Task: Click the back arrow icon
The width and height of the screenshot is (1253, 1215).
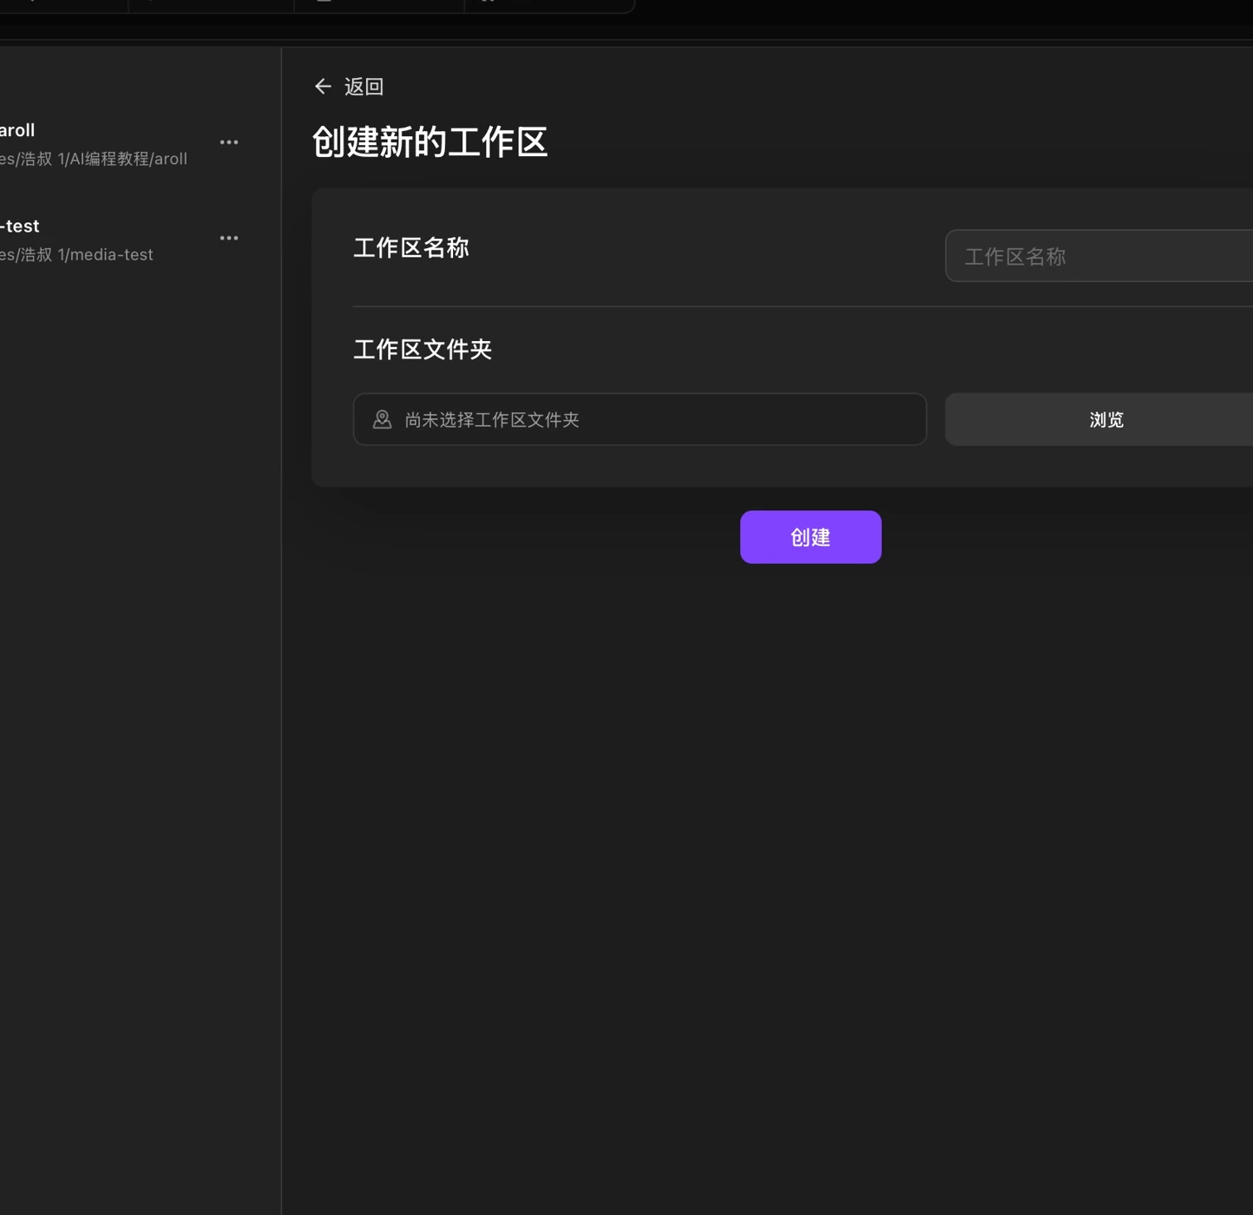Action: point(323,86)
